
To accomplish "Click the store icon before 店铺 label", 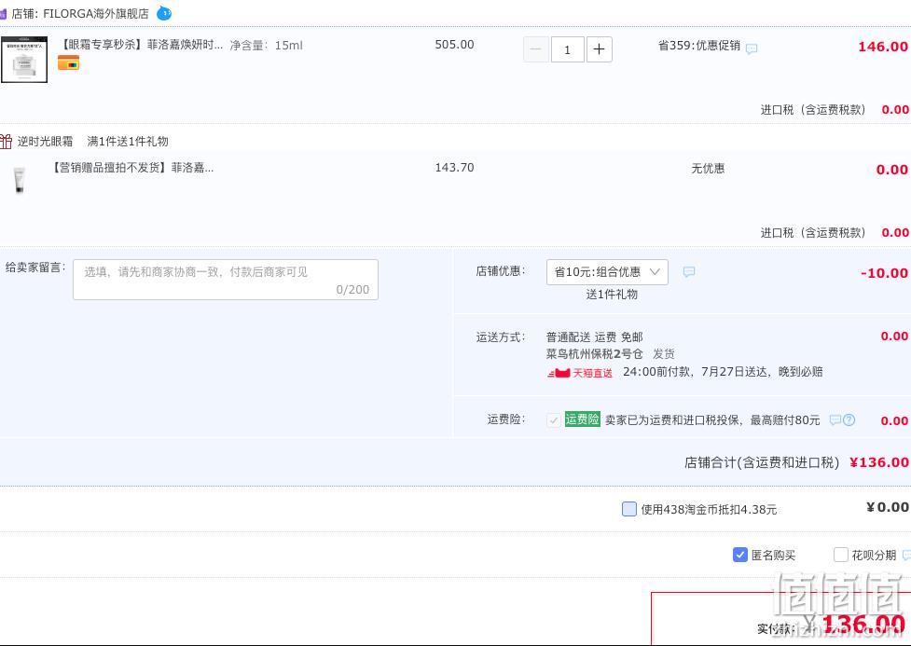I will pos(3,13).
